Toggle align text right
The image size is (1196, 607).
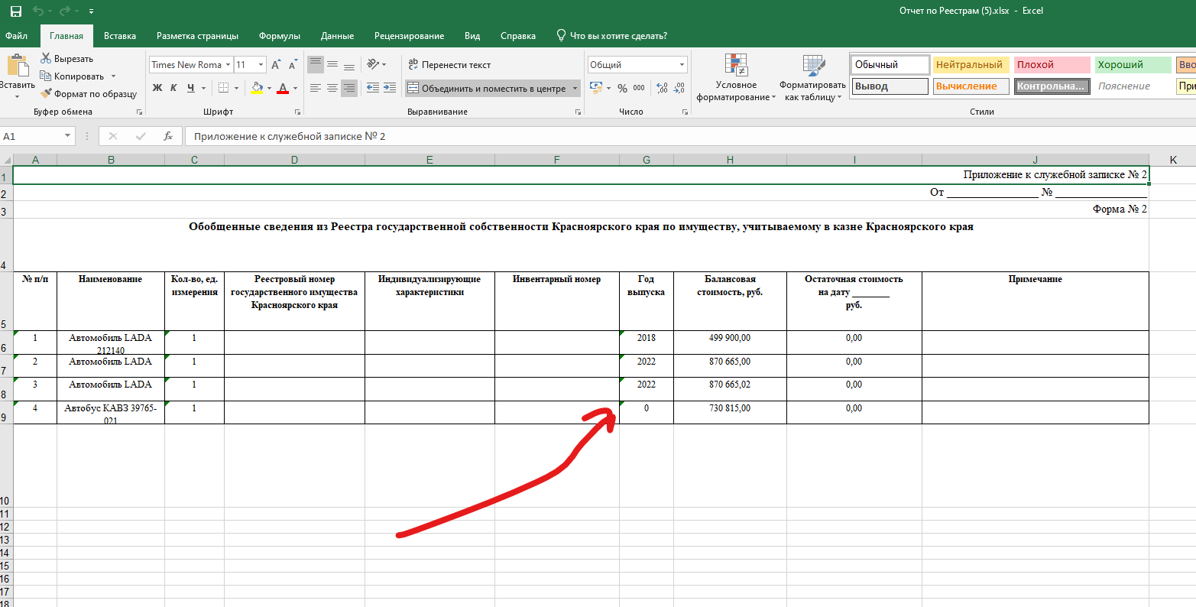coord(349,88)
